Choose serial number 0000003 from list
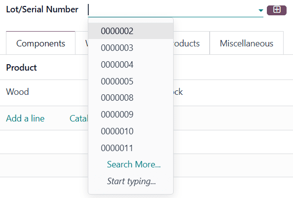This screenshot has width=293, height=198. click(131, 48)
